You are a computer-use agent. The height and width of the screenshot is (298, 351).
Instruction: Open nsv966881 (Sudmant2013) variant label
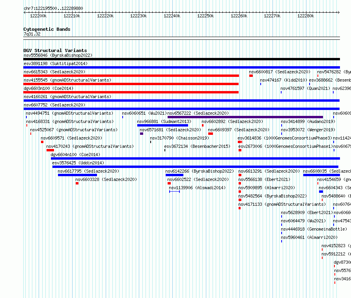164,121
